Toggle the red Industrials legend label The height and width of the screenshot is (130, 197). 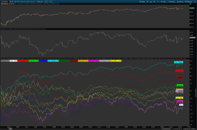point(23,61)
